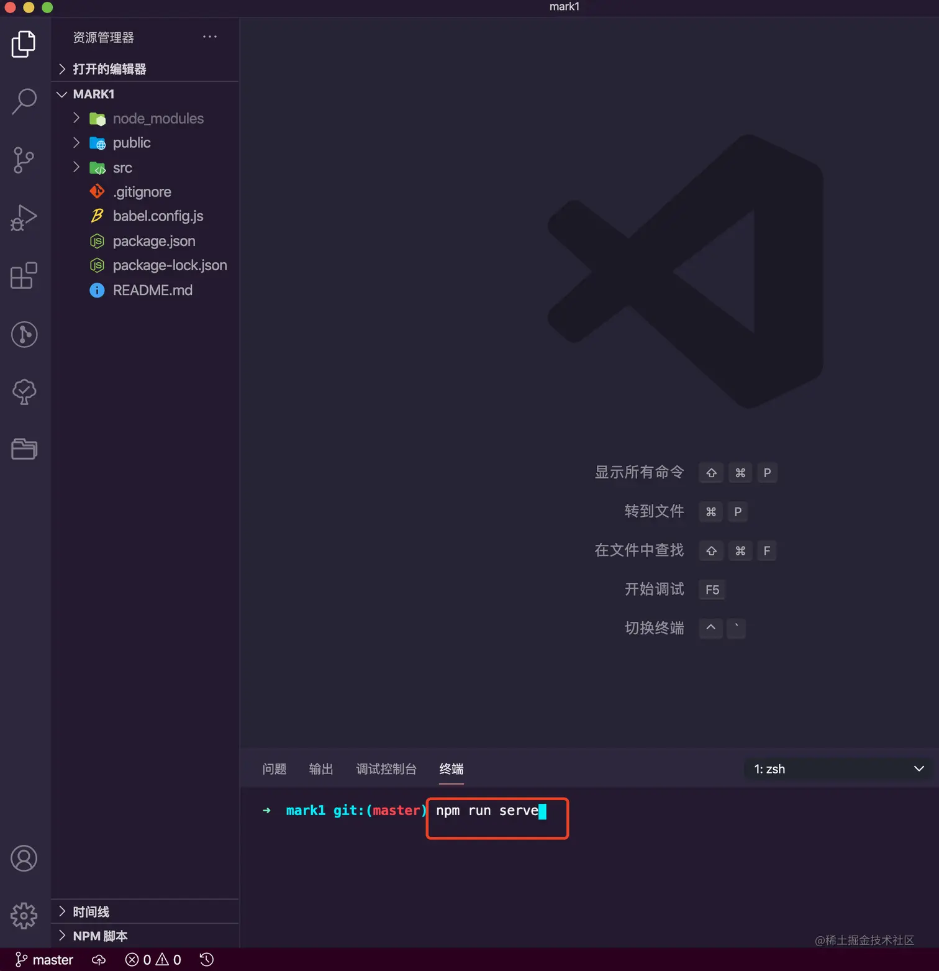Collapse the MARK1 project folder
This screenshot has width=939, height=971.
(62, 94)
